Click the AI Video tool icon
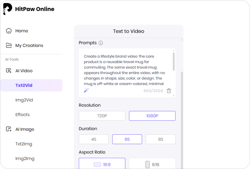Viewport: 250px width, 169px height. 8,71
